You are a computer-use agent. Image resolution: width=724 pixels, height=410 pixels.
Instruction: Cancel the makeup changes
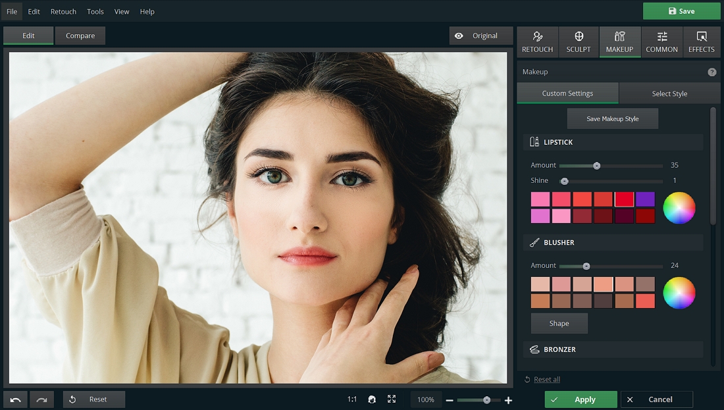(x=657, y=399)
